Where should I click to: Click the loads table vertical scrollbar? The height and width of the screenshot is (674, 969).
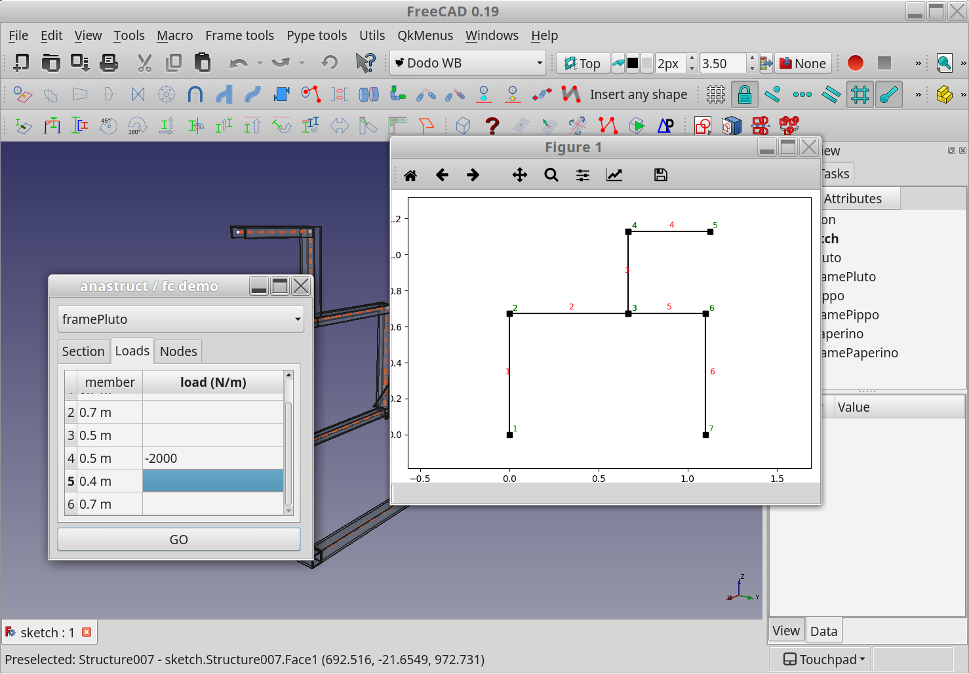288,443
